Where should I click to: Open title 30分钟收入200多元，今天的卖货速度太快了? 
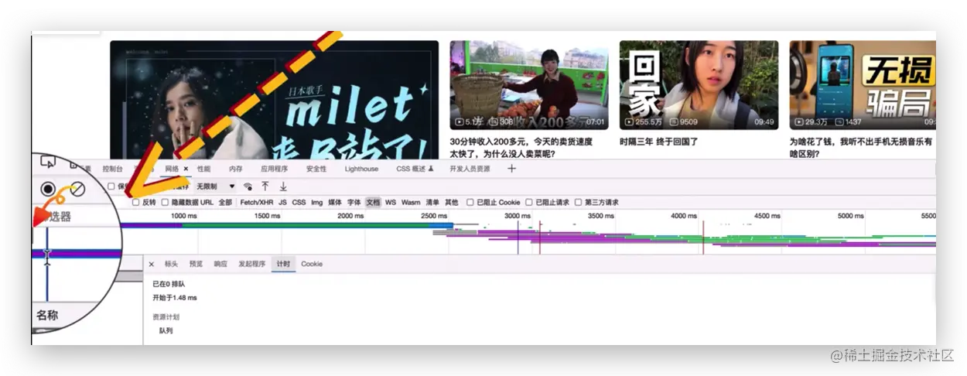[x=521, y=148]
